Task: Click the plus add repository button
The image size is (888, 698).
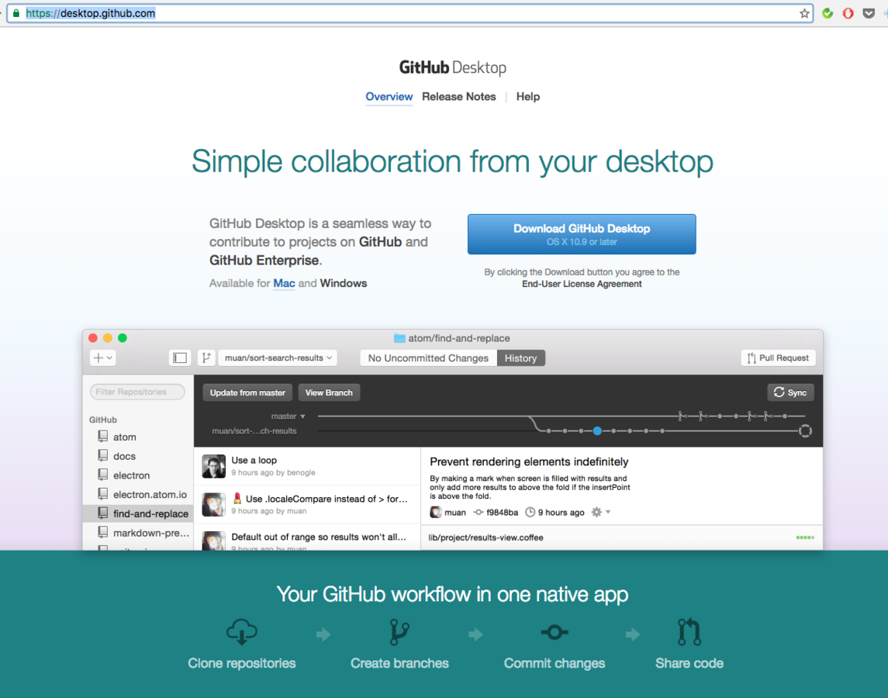Action: click(102, 358)
